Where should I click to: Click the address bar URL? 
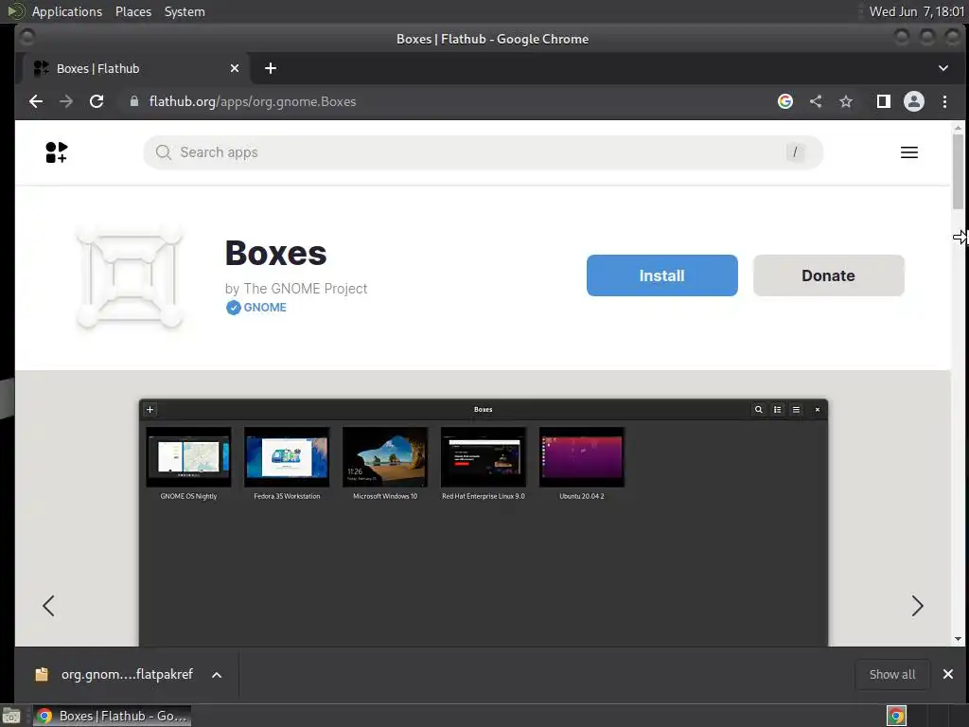point(252,101)
